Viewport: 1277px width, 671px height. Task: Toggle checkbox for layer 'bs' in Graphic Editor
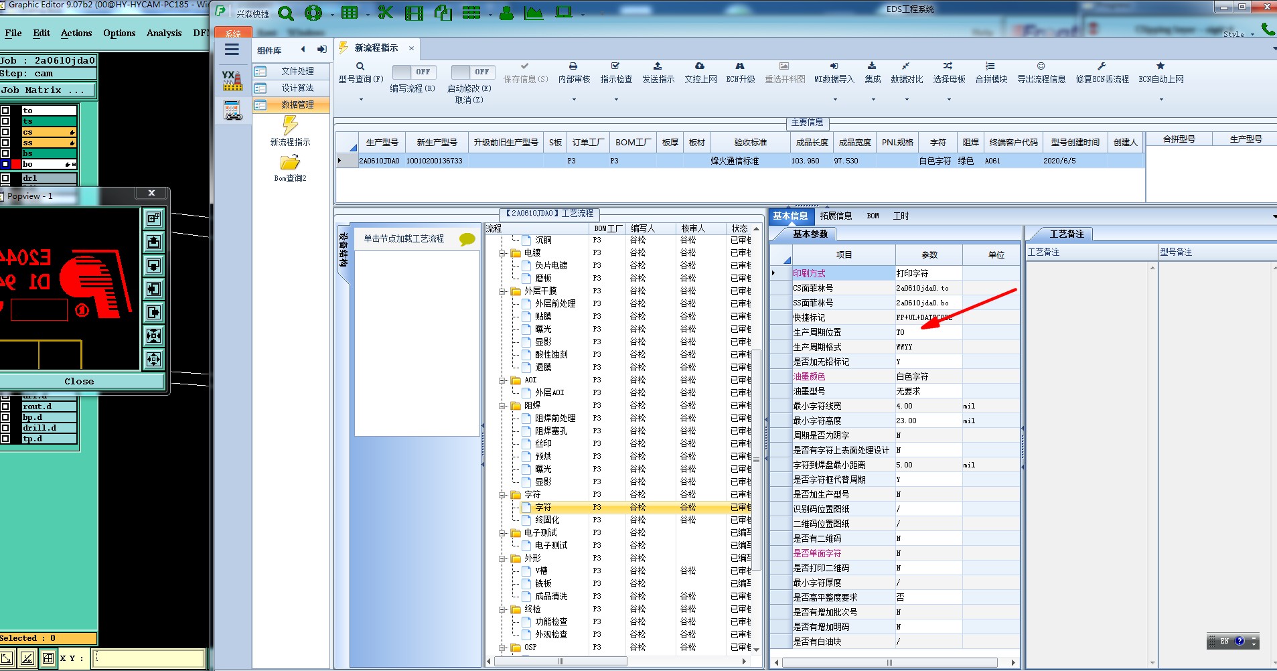5,153
